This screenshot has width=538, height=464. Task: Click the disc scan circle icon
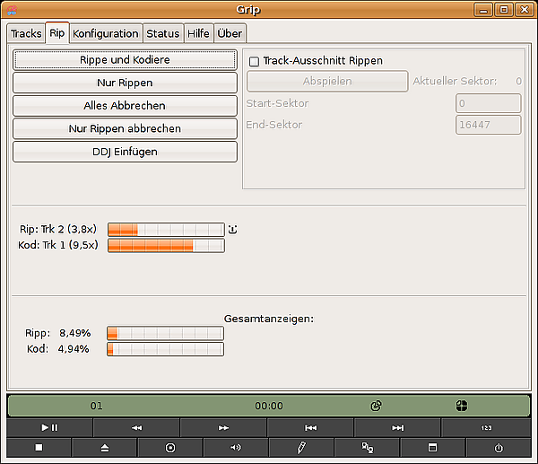[169, 447]
